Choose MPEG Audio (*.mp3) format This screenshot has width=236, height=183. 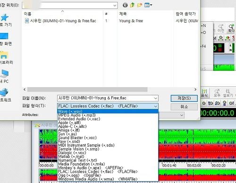(108, 115)
